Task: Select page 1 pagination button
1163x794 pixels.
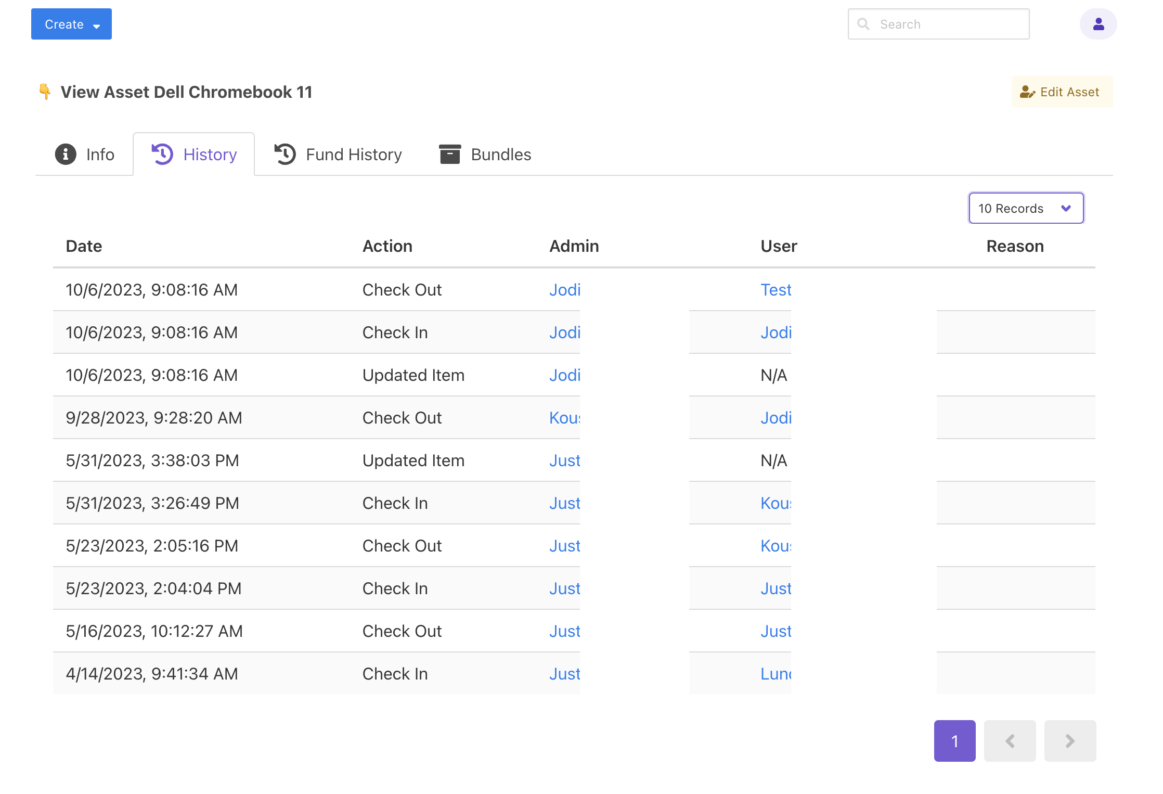Action: (x=954, y=741)
